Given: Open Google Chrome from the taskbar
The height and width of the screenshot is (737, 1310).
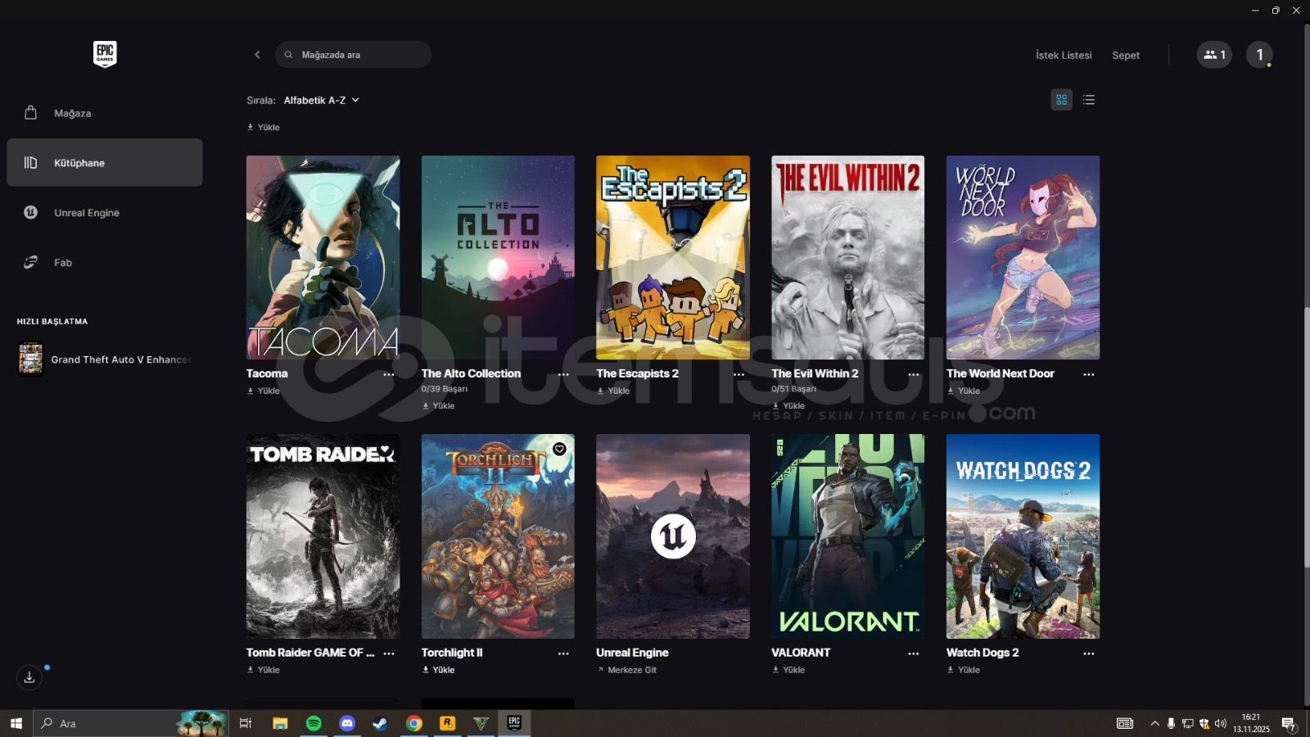Looking at the screenshot, I should point(414,723).
